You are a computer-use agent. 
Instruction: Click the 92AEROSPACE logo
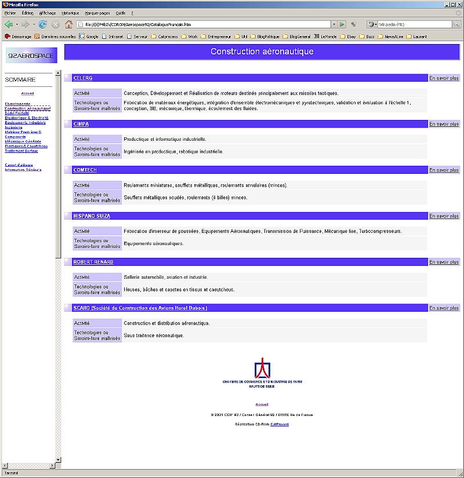click(31, 56)
